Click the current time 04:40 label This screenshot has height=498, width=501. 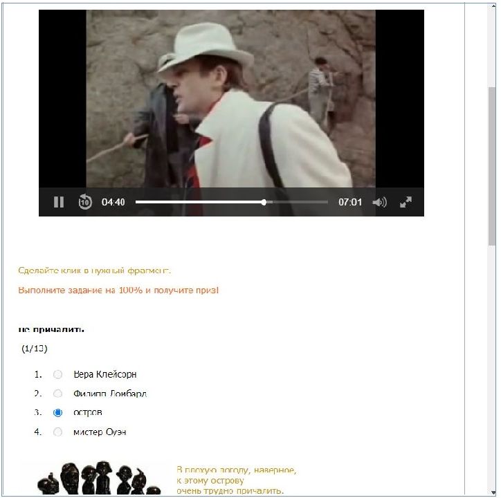[x=113, y=202]
